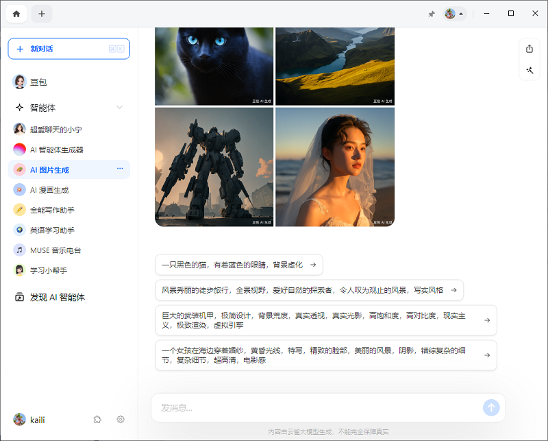Click the send message arrow button

(x=491, y=407)
